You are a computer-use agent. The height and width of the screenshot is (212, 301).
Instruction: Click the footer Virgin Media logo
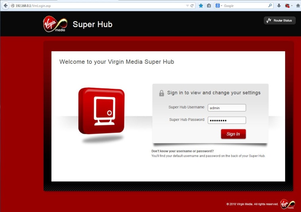pos(287,204)
